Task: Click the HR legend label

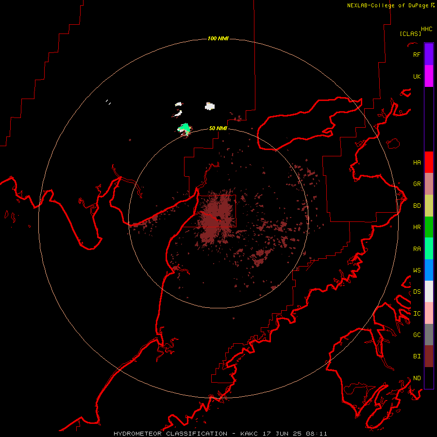Action: tap(417, 227)
